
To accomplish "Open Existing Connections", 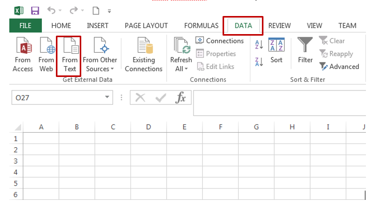I will click(144, 55).
